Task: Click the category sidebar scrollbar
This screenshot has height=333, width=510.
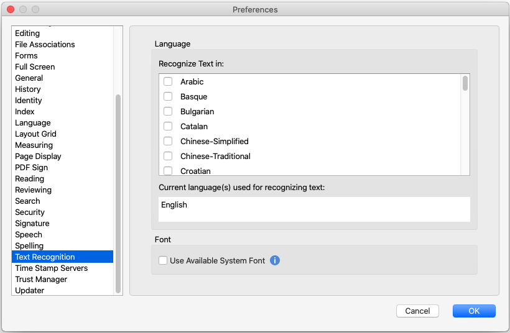Action: (118, 193)
